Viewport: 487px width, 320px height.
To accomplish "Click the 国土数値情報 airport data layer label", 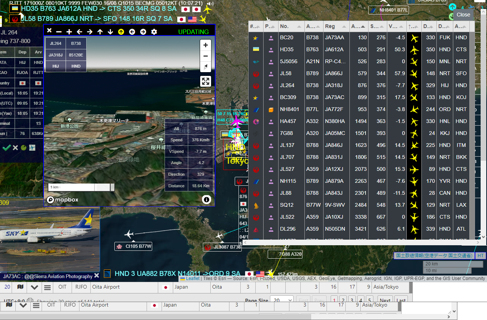I will [433, 256].
